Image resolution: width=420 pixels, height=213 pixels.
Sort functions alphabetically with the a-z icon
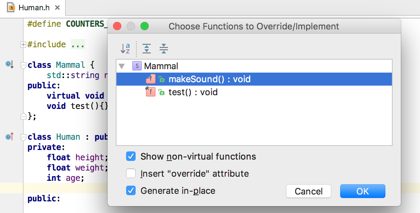coord(125,48)
